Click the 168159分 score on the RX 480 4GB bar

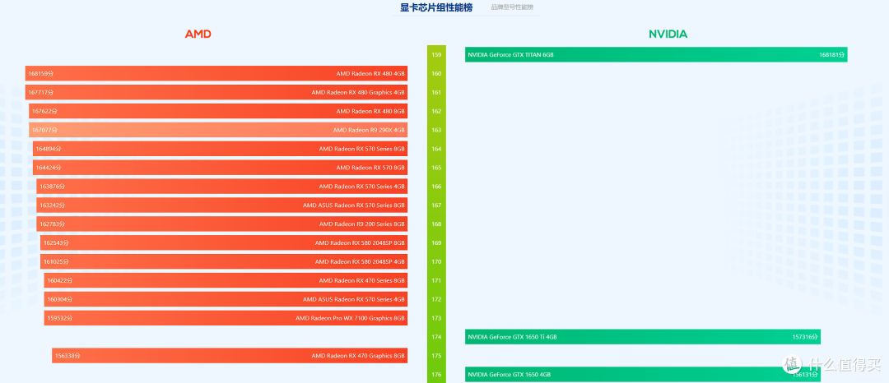pyautogui.click(x=39, y=74)
